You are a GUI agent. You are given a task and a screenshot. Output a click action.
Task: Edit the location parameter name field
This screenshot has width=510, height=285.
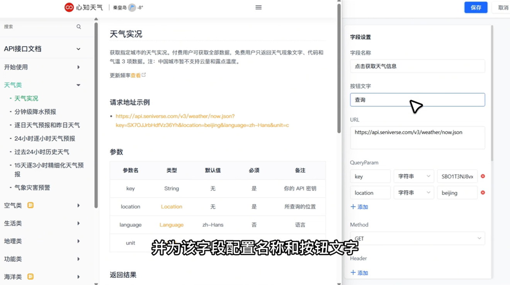point(370,193)
